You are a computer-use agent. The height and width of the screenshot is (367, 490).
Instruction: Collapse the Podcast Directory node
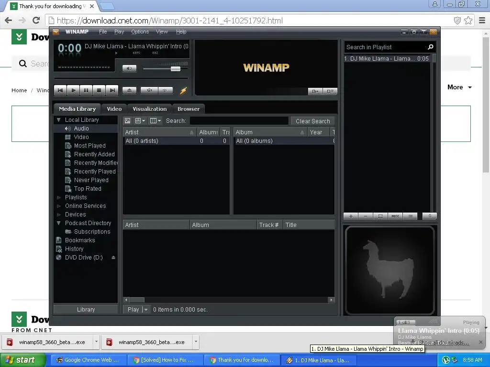pos(59,223)
